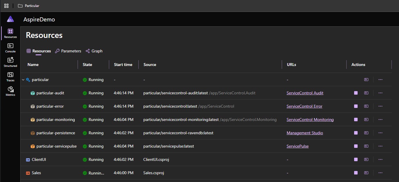The image size is (399, 182).
Task: Open the Management Studio link
Action: click(305, 133)
